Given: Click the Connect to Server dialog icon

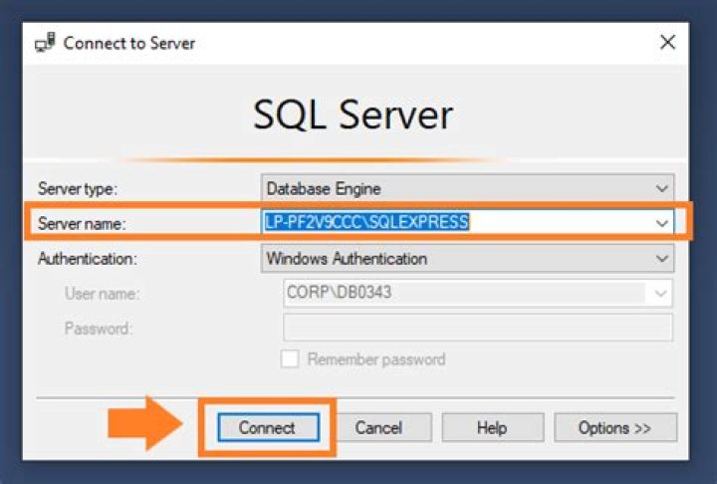Looking at the screenshot, I should (45, 42).
